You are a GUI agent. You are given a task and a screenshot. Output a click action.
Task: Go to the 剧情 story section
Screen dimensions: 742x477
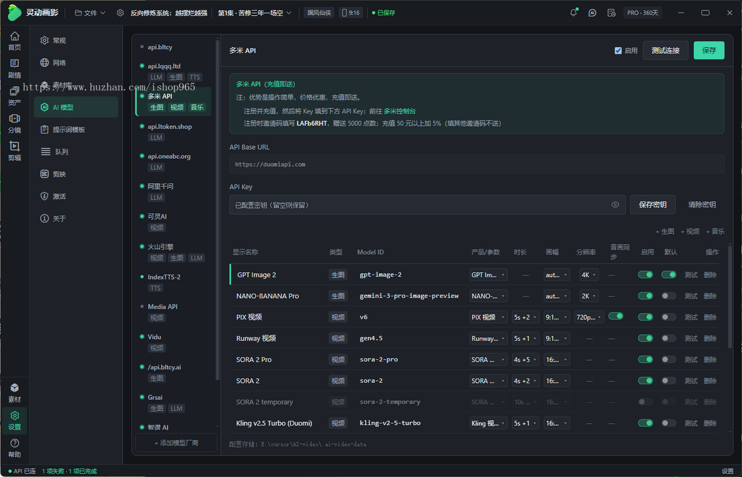[x=14, y=69]
